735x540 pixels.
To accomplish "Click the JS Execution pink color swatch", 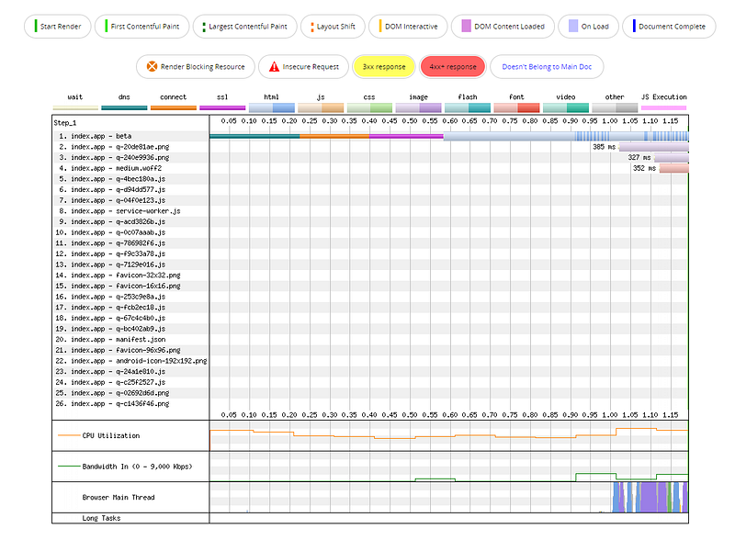I will point(663,107).
